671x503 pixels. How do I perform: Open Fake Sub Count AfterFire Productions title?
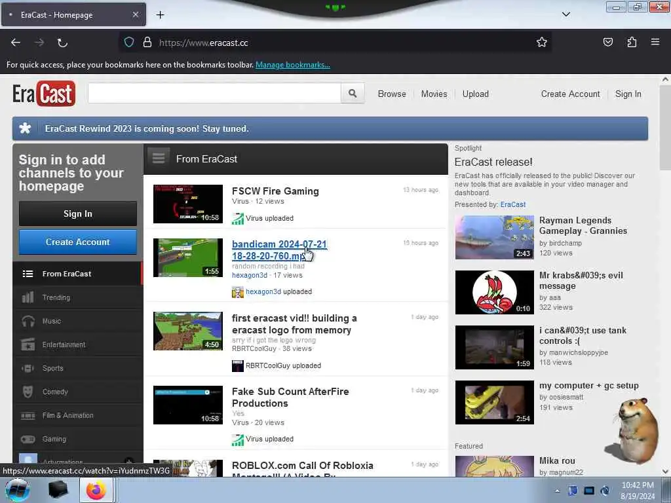pyautogui.click(x=290, y=398)
